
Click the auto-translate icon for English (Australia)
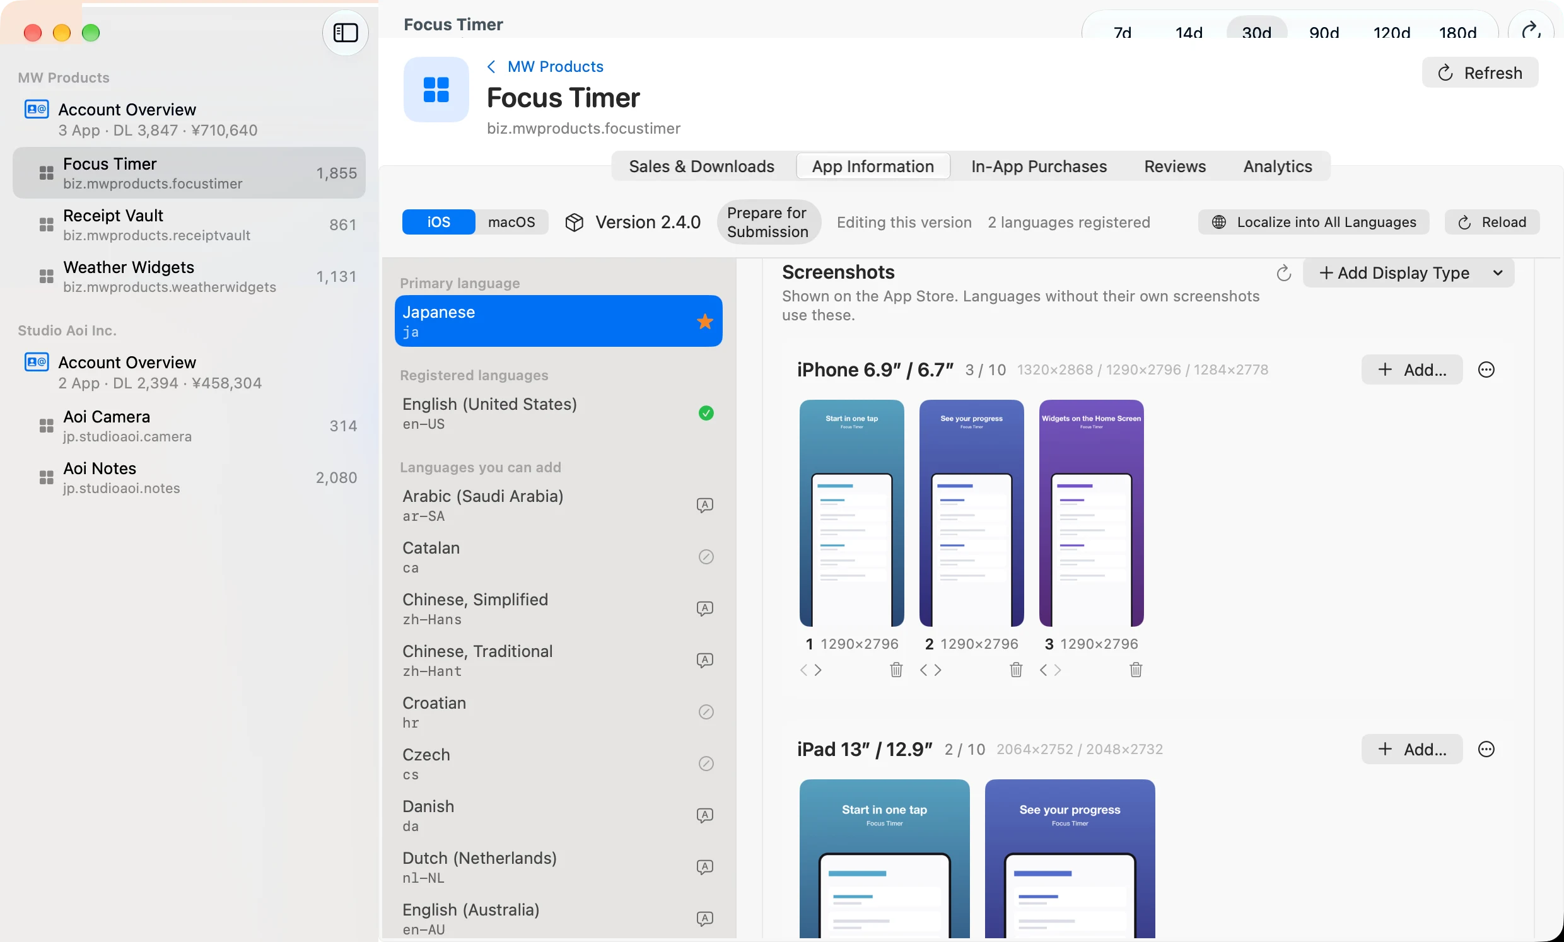click(x=705, y=920)
